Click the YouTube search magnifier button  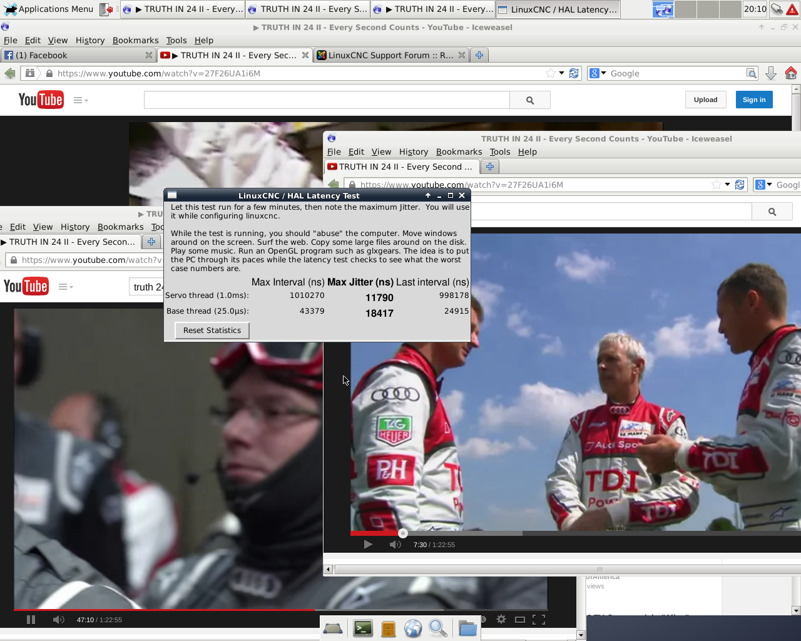click(x=530, y=100)
